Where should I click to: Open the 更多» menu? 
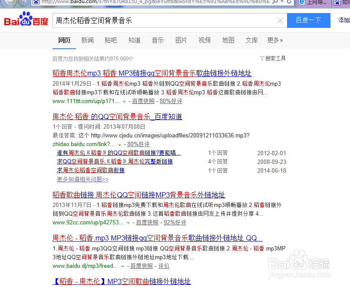[x=275, y=40]
